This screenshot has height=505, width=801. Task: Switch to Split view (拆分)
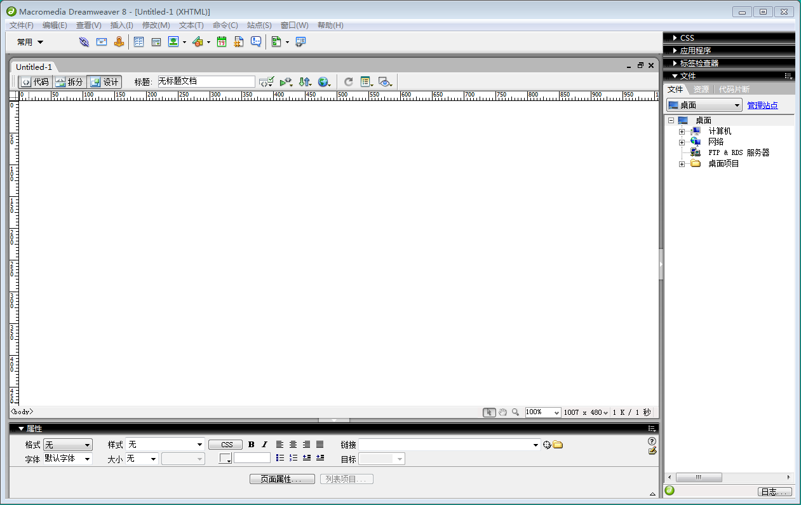(69, 82)
